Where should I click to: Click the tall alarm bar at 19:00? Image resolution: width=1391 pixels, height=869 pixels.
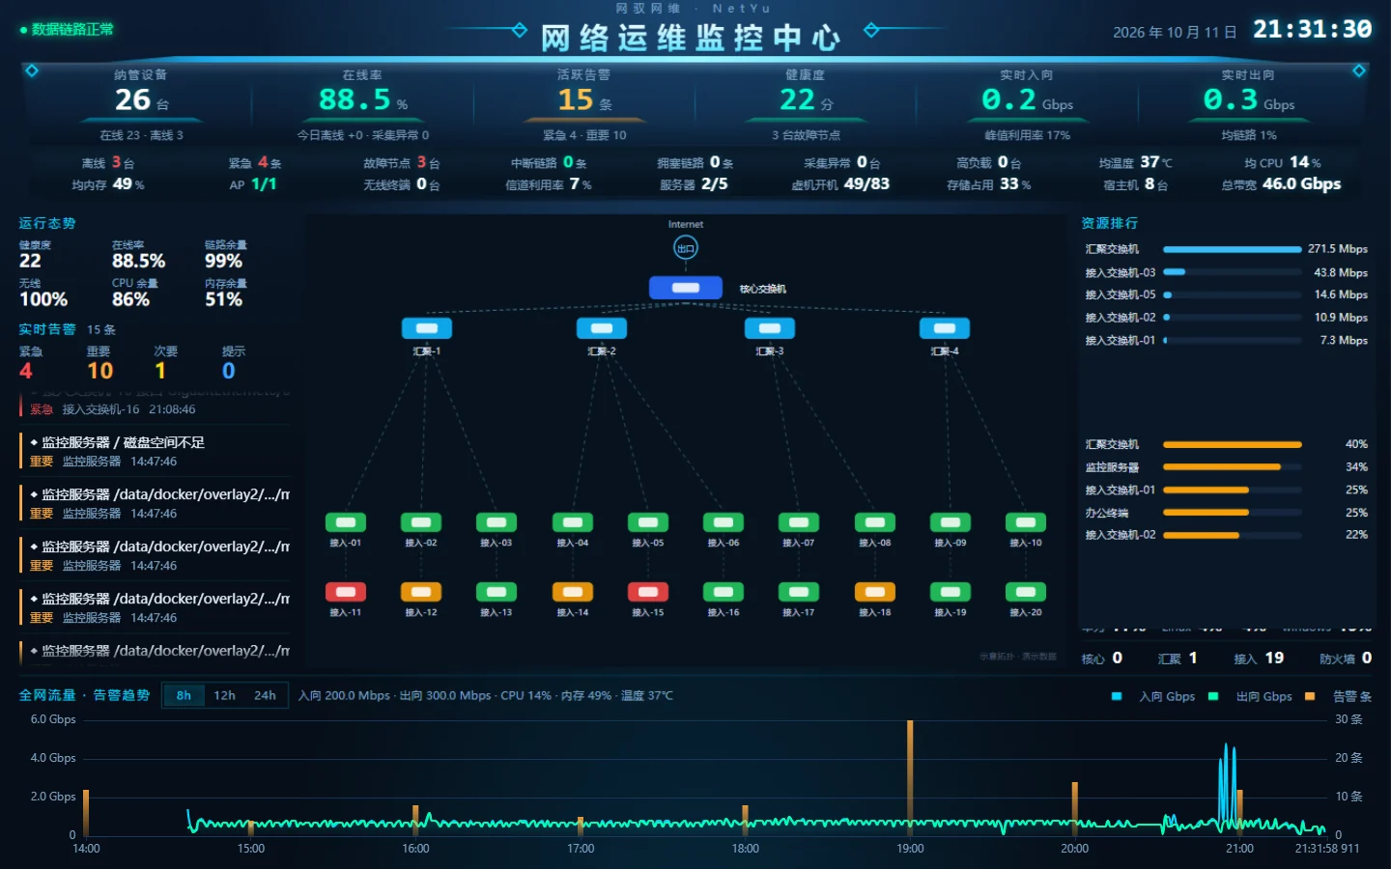(910, 777)
